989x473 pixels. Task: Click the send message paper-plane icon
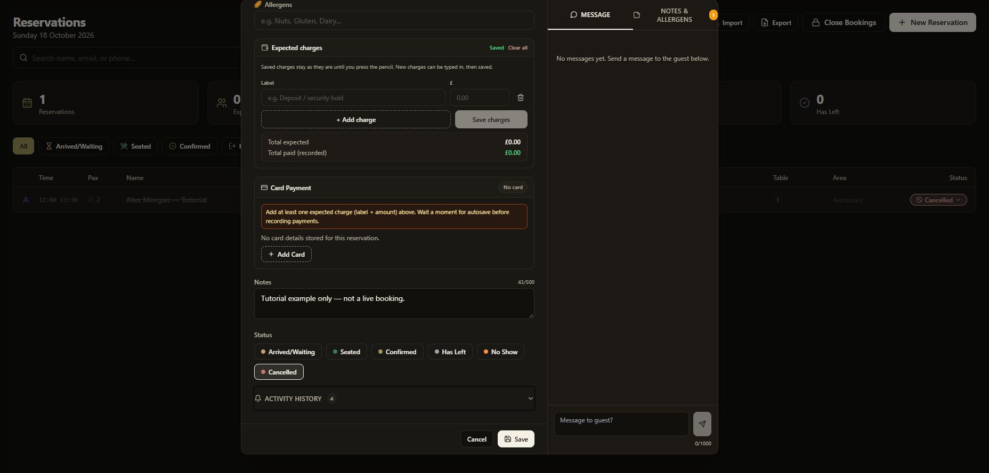tap(702, 424)
